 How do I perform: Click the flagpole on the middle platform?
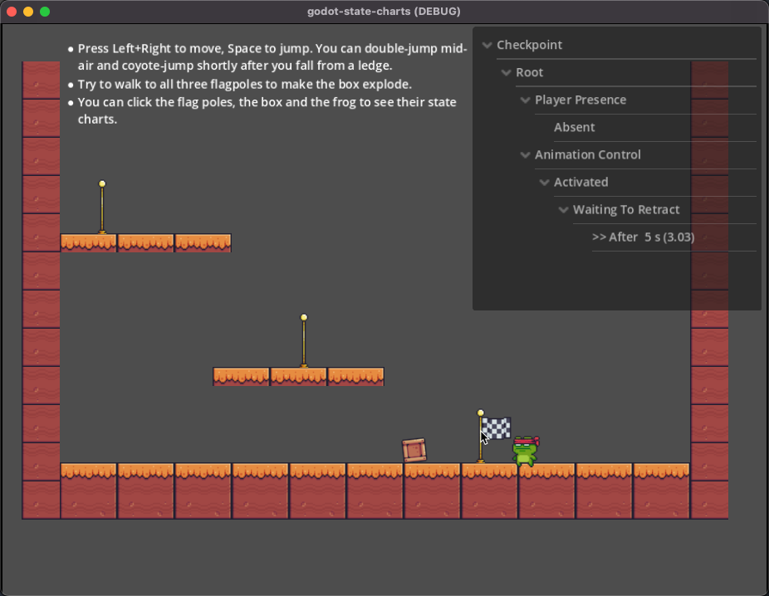point(304,340)
